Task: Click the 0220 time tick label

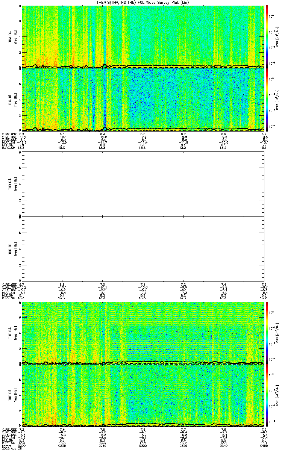Action: click(62, 446)
